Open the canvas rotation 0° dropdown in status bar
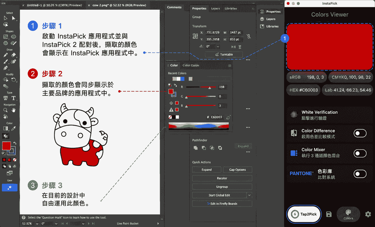The image size is (375, 227). click(x=56, y=224)
